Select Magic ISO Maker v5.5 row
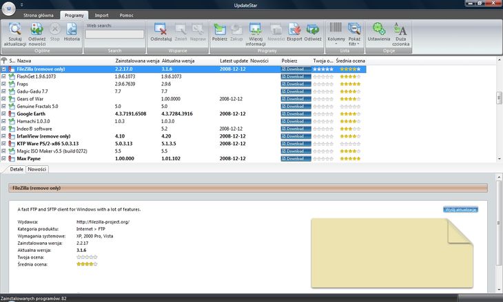Image resolution: width=503 pixels, height=302 pixels. coord(183,151)
